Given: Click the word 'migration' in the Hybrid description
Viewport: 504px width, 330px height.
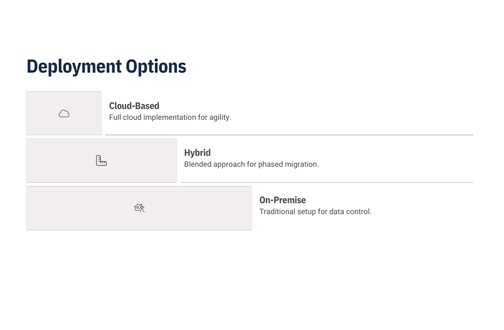Looking at the screenshot, I should click(x=303, y=164).
